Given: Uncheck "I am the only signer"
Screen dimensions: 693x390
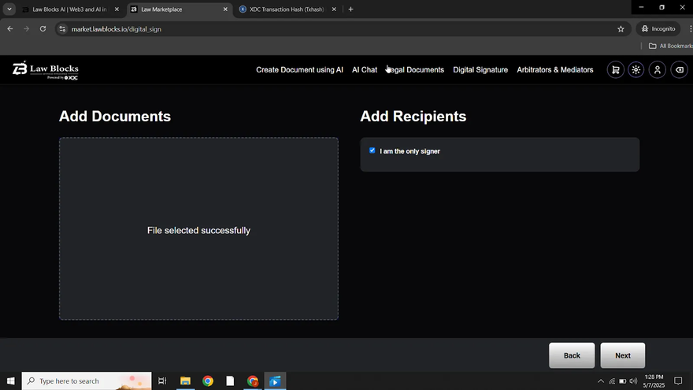Looking at the screenshot, I should tap(372, 150).
